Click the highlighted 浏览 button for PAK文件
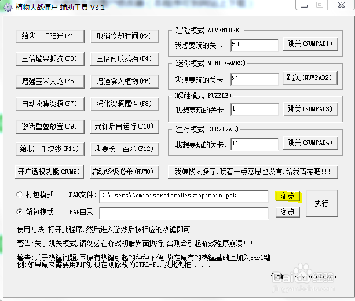 288,196
